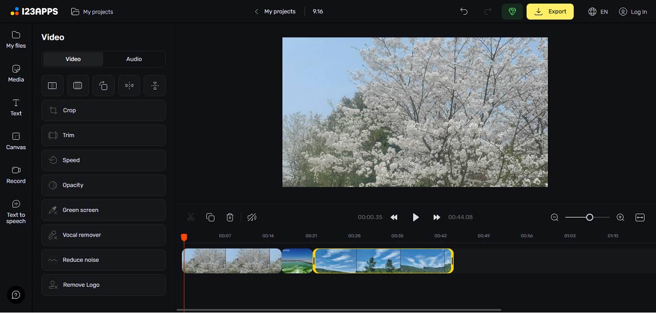Select the fill-frame aspect option
Image resolution: width=656 pixels, height=313 pixels.
52,85
